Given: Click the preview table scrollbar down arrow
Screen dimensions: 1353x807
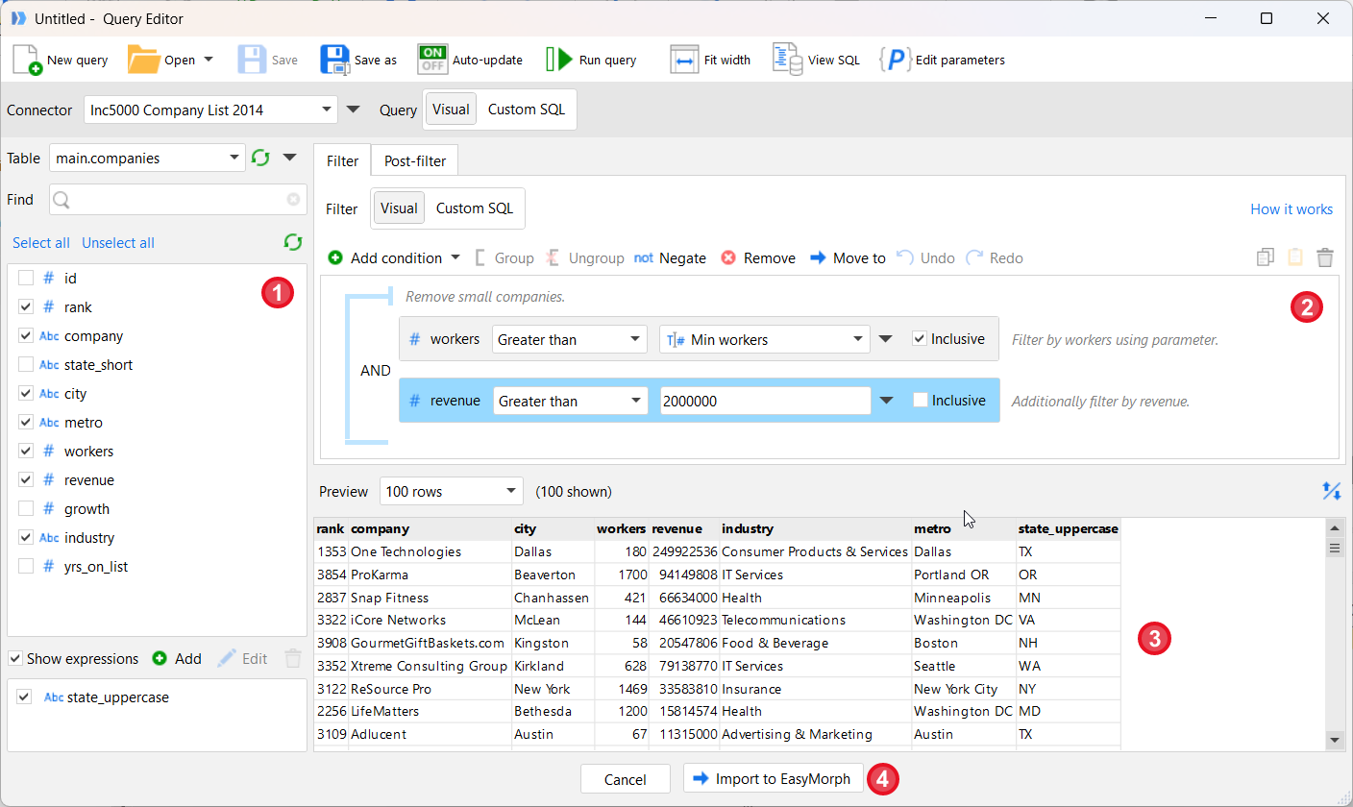Looking at the screenshot, I should (x=1335, y=740).
